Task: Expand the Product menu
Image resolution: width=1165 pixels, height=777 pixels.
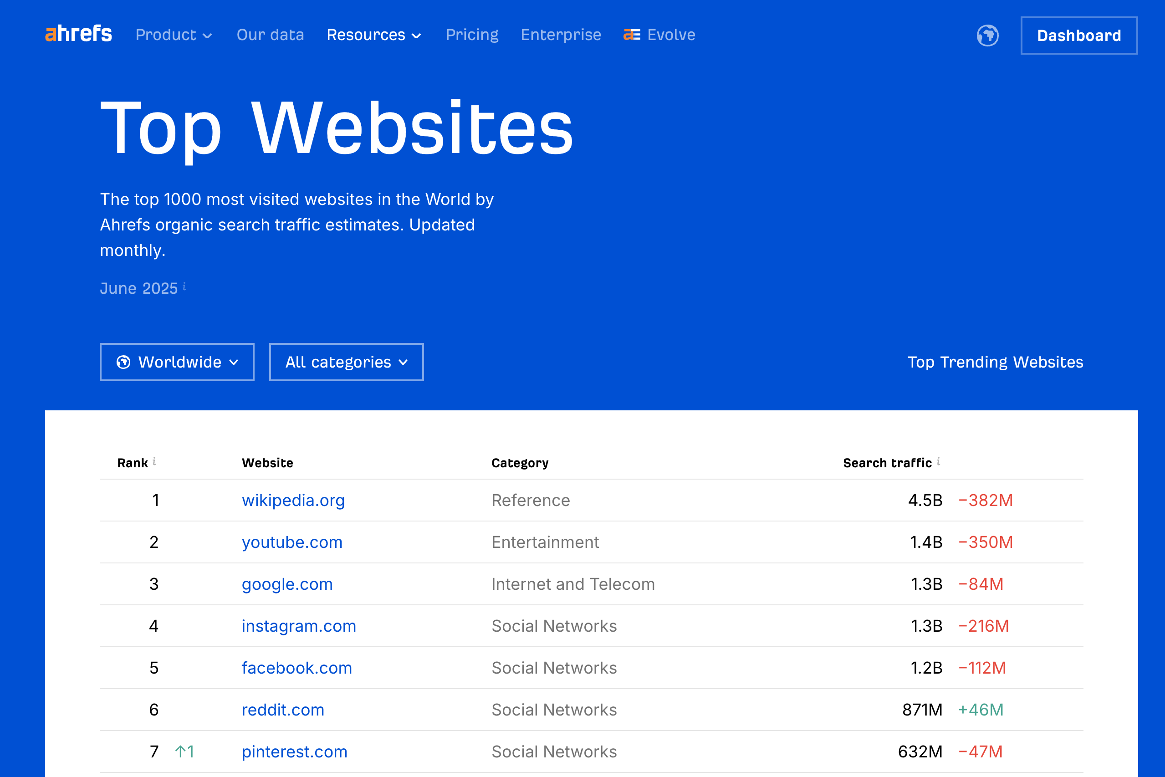Action: (174, 35)
